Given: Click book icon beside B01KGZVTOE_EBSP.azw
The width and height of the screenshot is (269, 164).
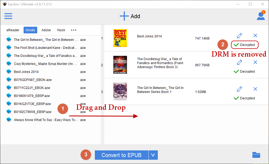Looking at the screenshot, I should tap(9, 104).
